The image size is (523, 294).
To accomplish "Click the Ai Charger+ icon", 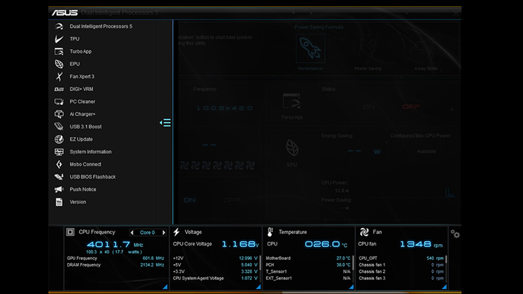I will tap(59, 114).
